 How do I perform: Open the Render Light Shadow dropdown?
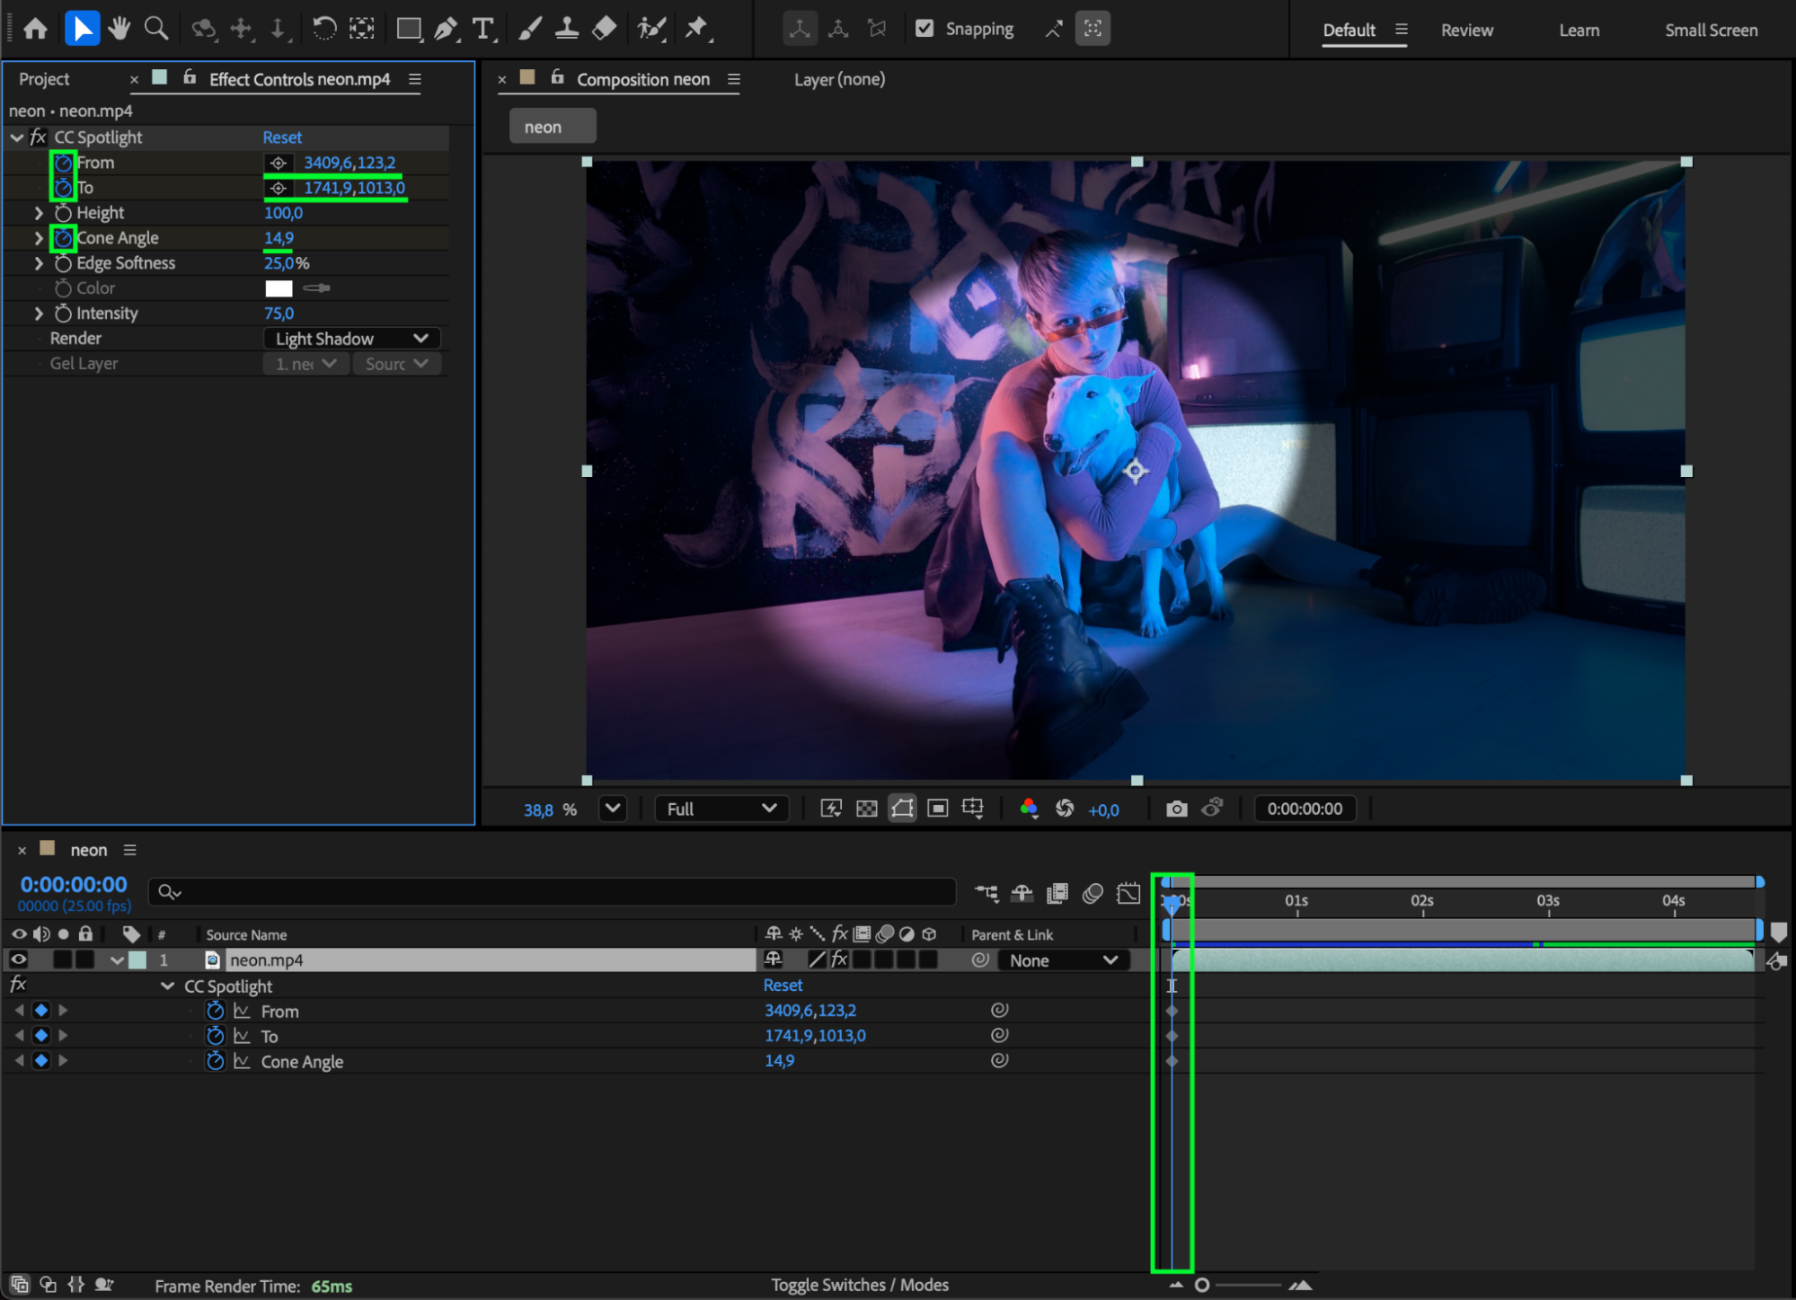(351, 339)
